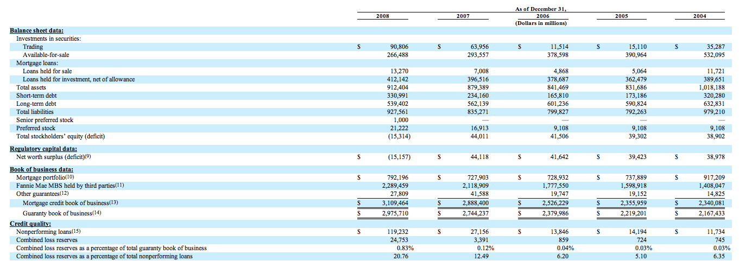Click 2005 net worth surplus 39,423
This screenshot has height=267, width=739.
click(x=637, y=157)
